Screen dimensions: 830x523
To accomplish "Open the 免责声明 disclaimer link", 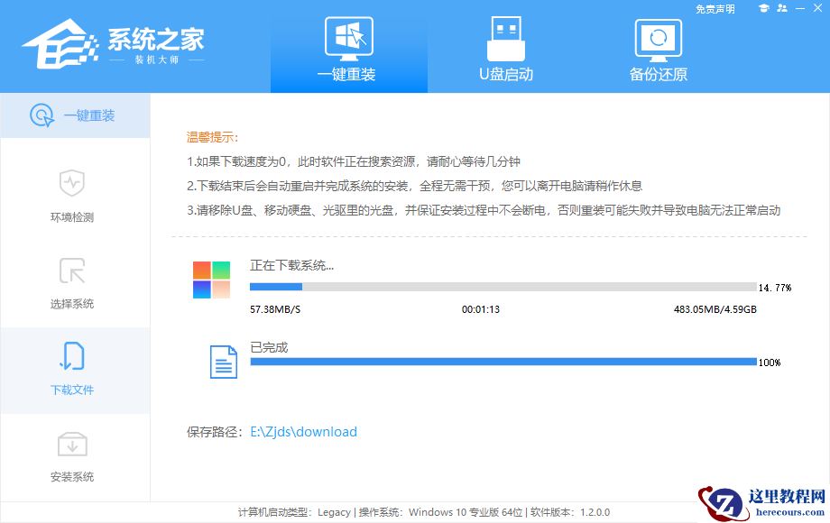I will (714, 9).
